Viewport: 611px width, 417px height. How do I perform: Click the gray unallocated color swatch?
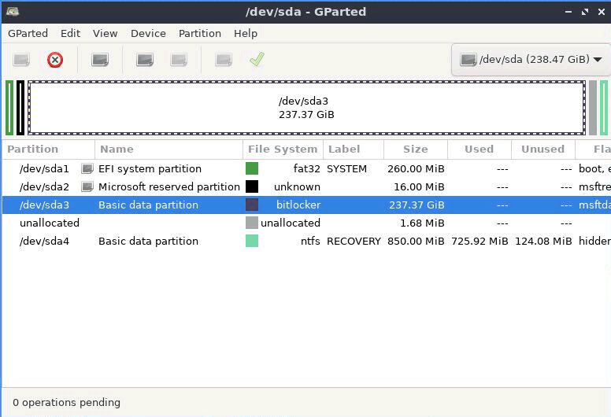252,223
